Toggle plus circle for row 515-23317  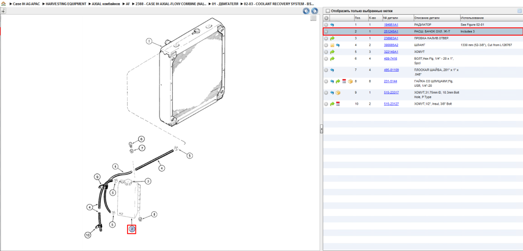pos(326,93)
